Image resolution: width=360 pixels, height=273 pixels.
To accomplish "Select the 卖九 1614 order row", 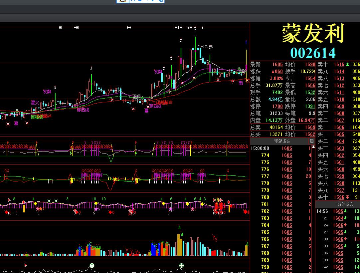I will 338,71.
